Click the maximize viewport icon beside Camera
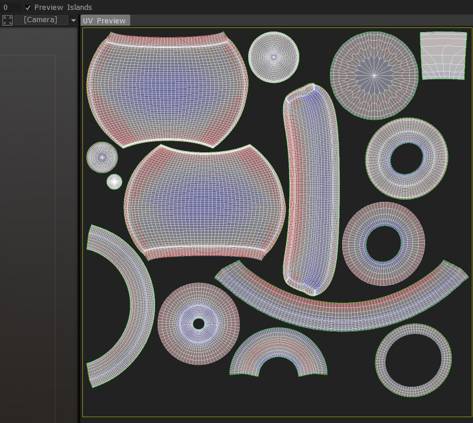Image resolution: width=473 pixels, height=423 pixels. (8, 20)
